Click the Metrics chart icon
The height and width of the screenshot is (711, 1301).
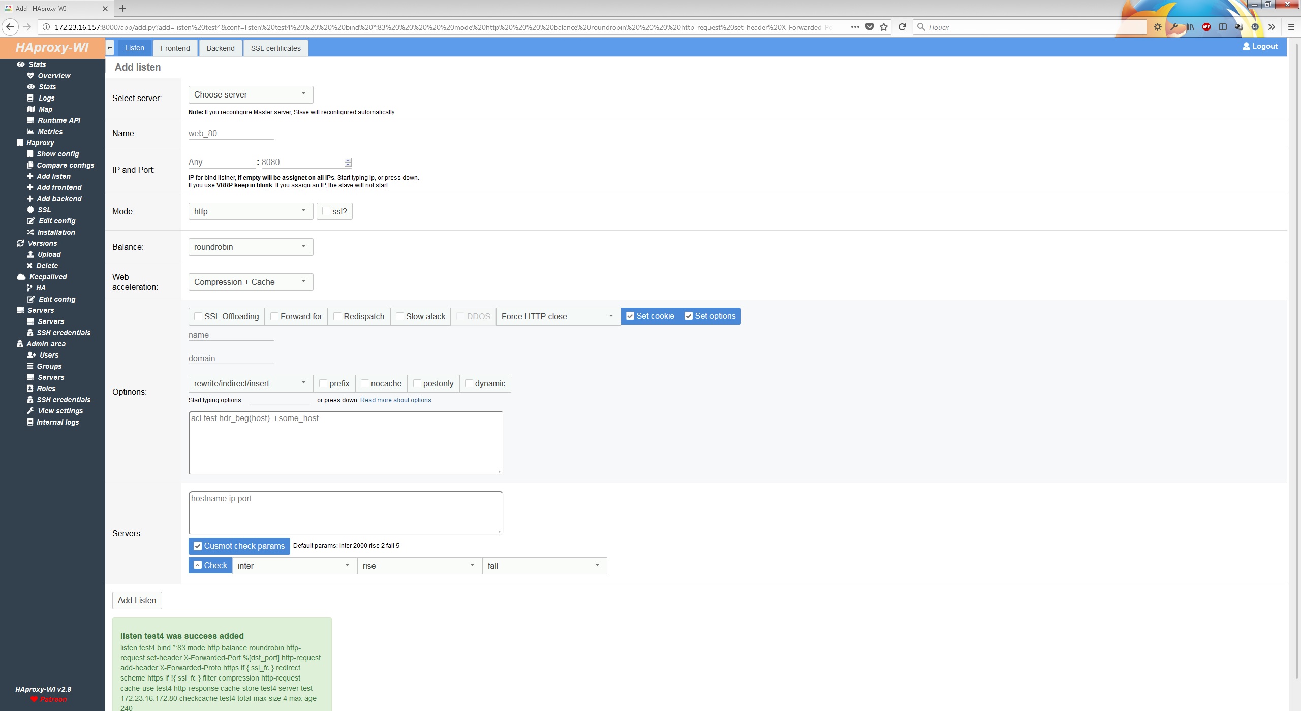point(31,132)
